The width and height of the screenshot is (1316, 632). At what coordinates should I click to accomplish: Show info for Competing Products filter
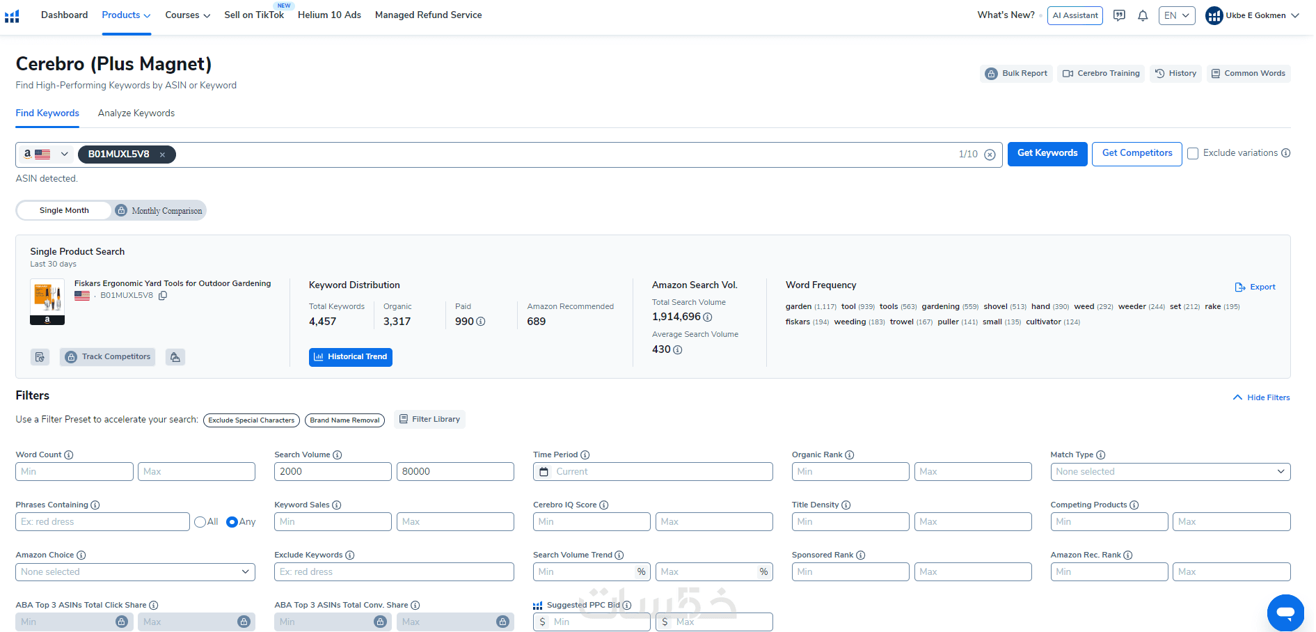(x=1134, y=505)
